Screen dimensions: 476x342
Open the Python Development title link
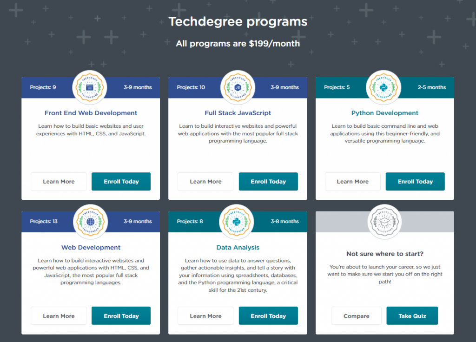pyautogui.click(x=384, y=113)
